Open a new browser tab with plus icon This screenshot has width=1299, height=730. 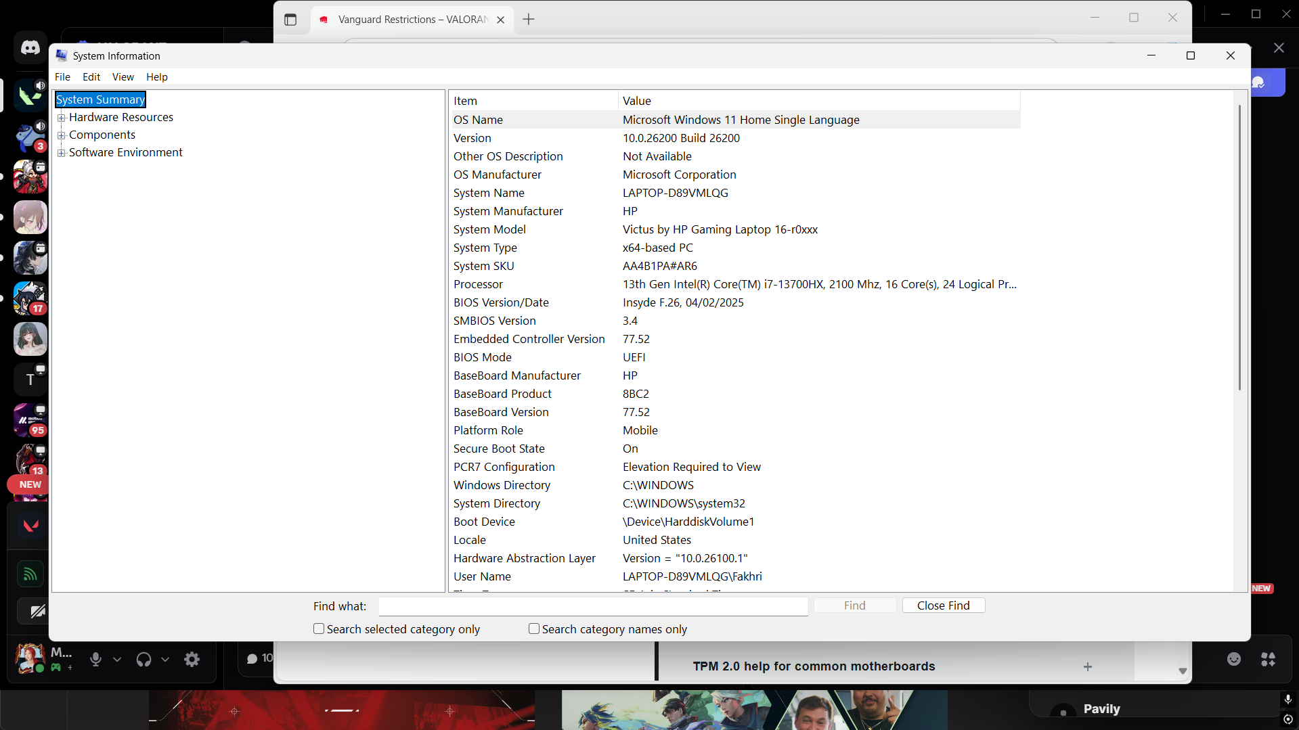click(x=529, y=20)
